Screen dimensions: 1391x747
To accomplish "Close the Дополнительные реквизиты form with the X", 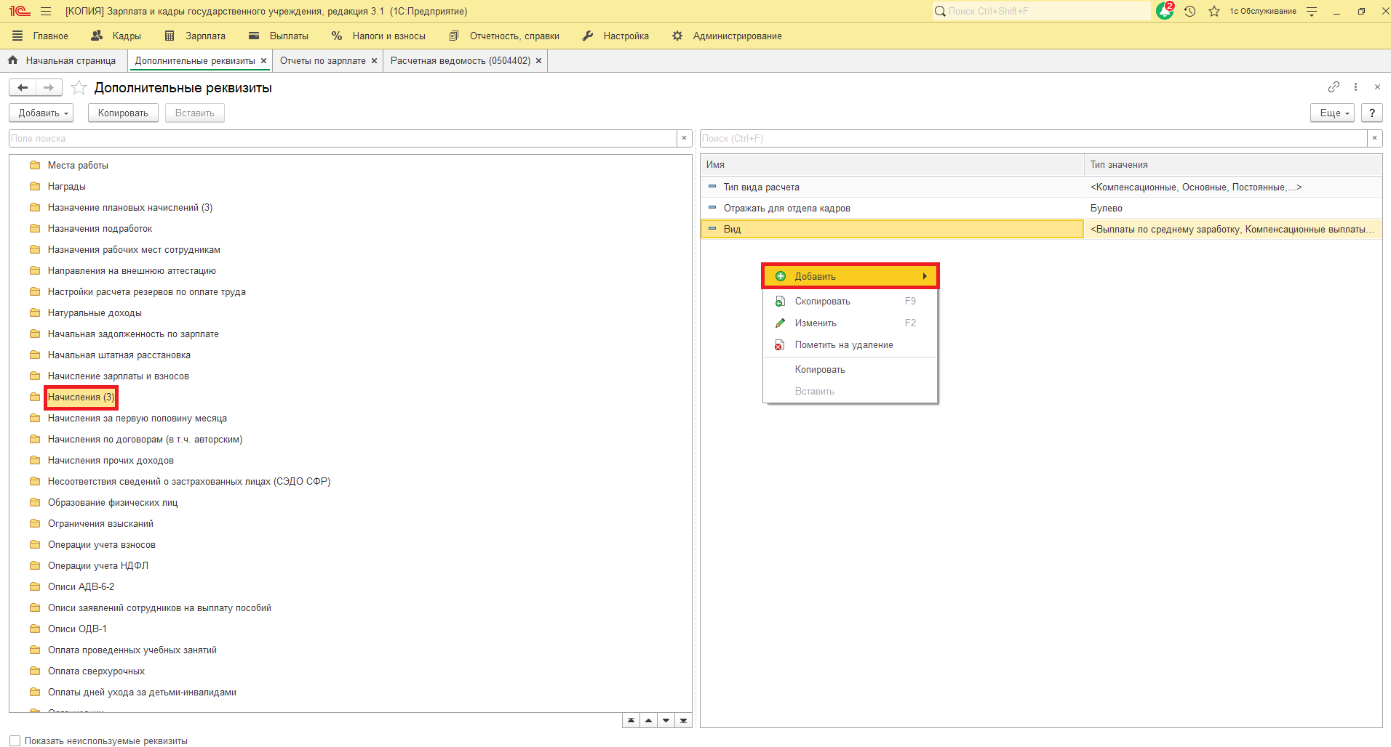I will pos(1377,87).
